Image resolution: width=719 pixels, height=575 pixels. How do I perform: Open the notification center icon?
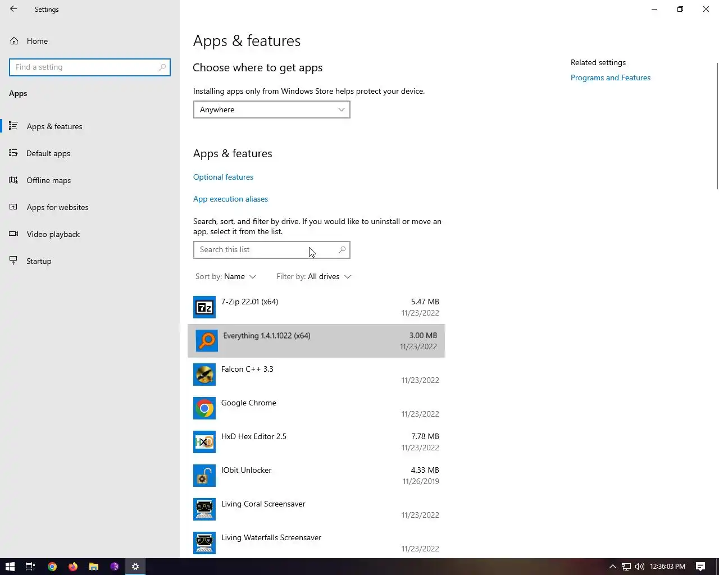tap(700, 567)
